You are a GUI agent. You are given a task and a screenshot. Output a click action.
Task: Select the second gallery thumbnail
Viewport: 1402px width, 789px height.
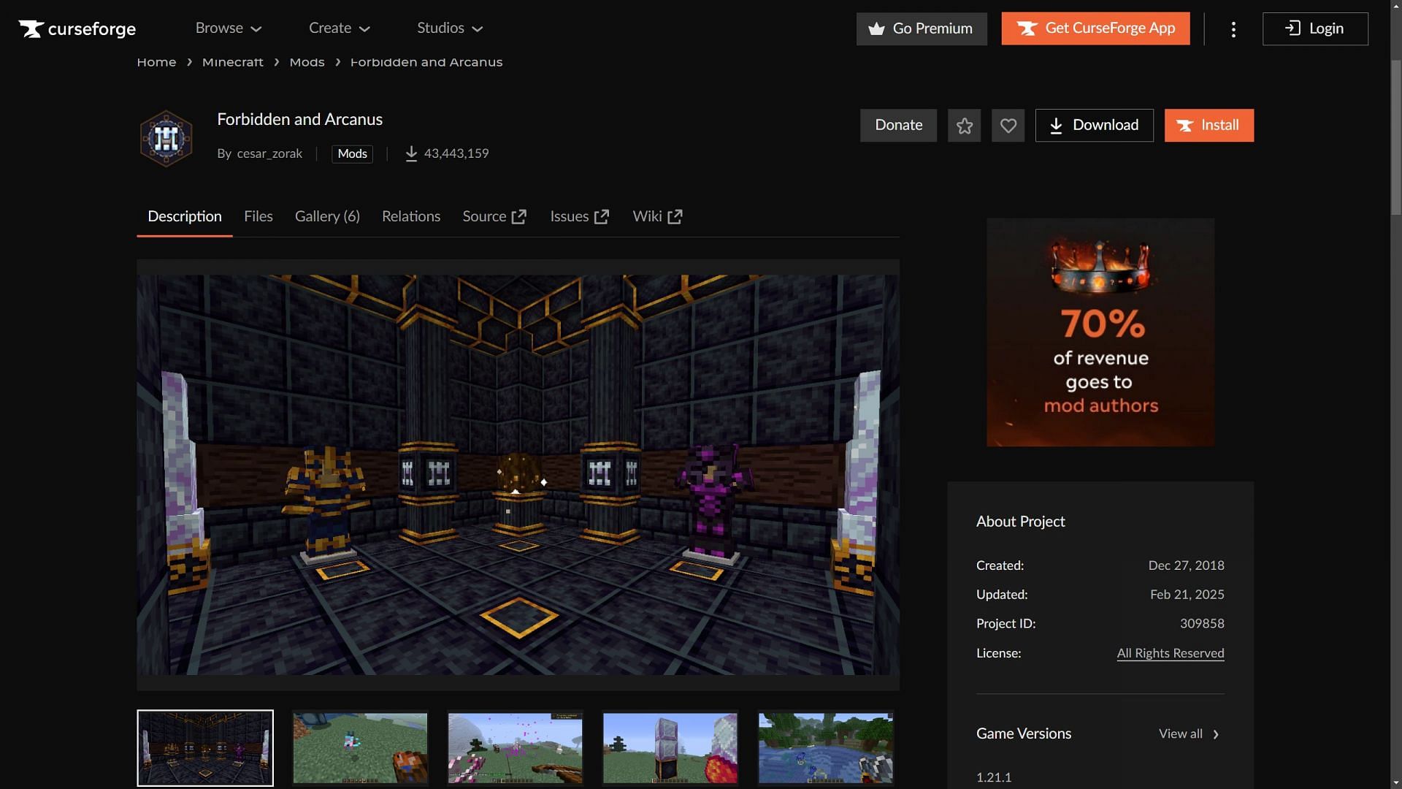pyautogui.click(x=360, y=747)
